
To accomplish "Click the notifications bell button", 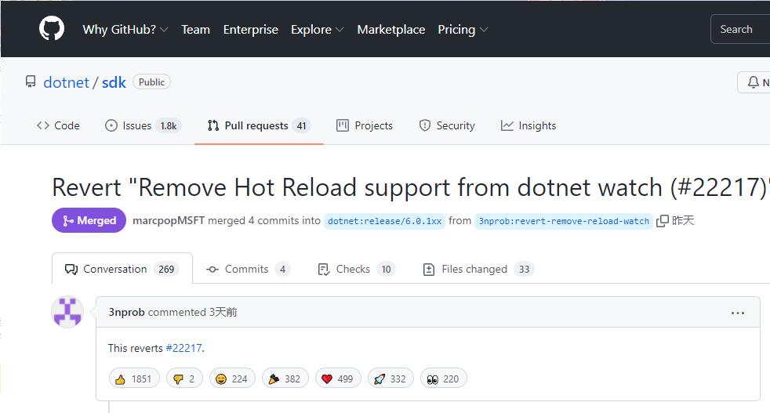I will click(754, 82).
